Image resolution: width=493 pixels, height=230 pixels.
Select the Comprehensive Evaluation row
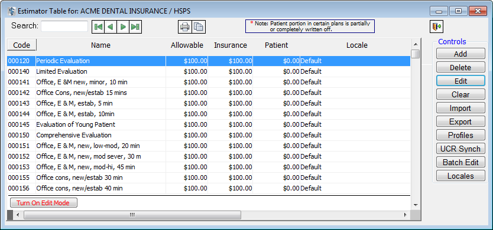(x=209, y=135)
